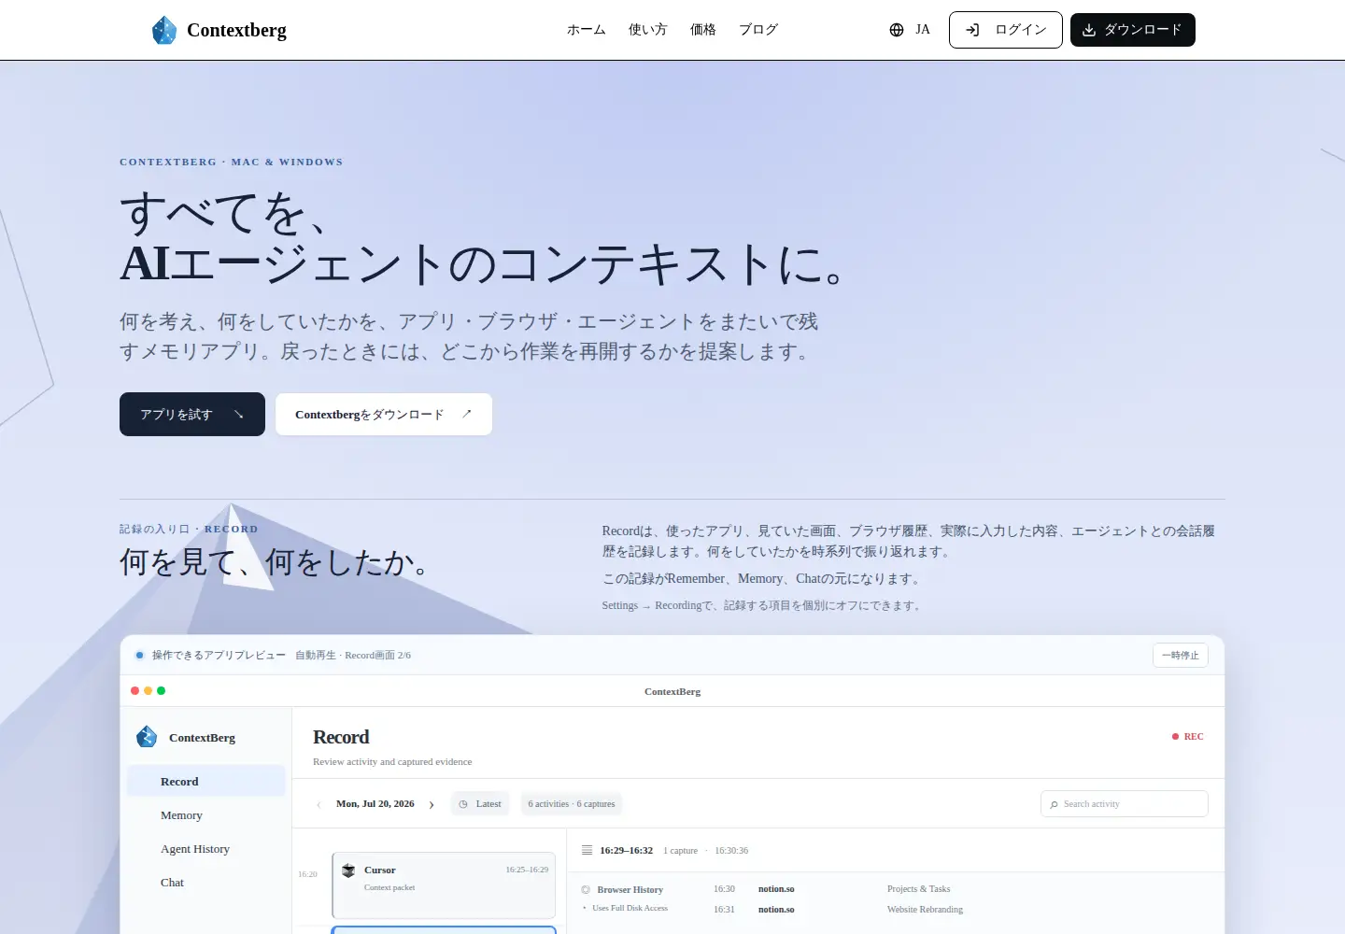Click the ダウンロード button in header

pyautogui.click(x=1133, y=30)
